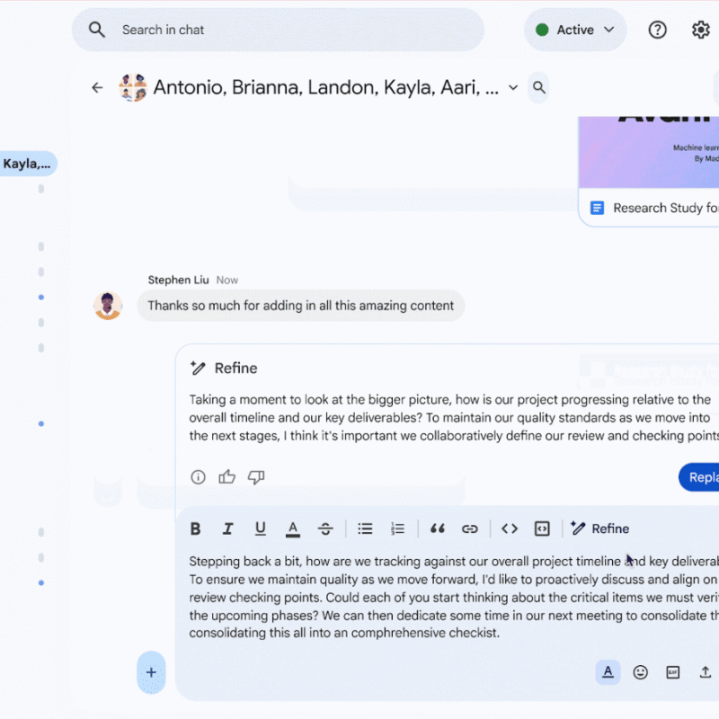Open the GIF picker
719x719 pixels.
pyautogui.click(x=673, y=671)
